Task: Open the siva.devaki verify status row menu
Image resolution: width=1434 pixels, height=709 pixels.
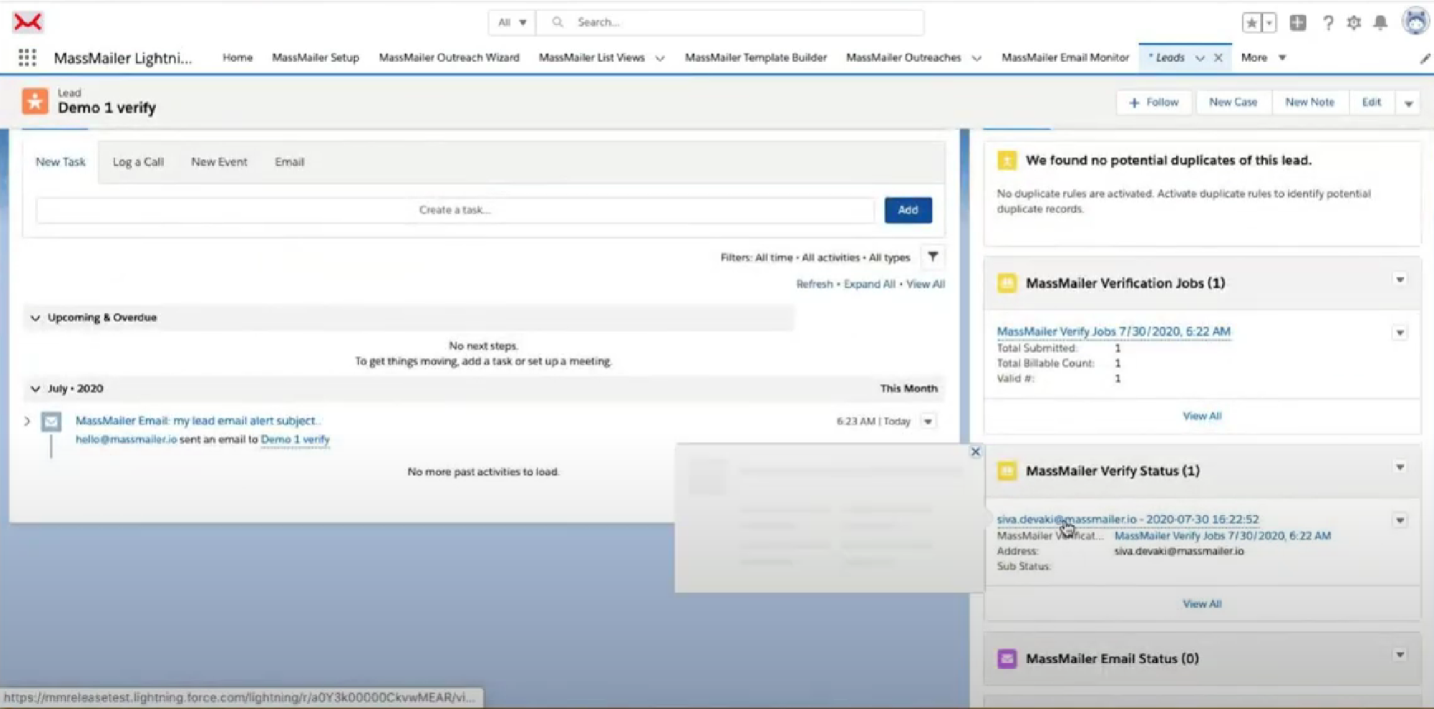Action: (x=1399, y=521)
